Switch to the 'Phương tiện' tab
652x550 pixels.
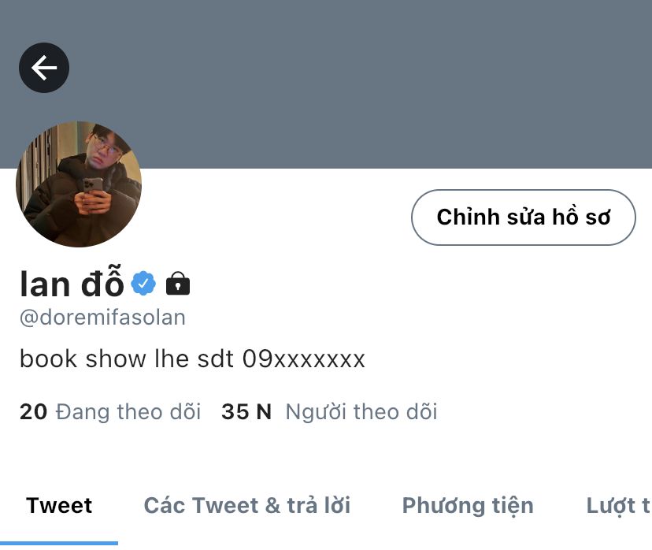tap(468, 506)
